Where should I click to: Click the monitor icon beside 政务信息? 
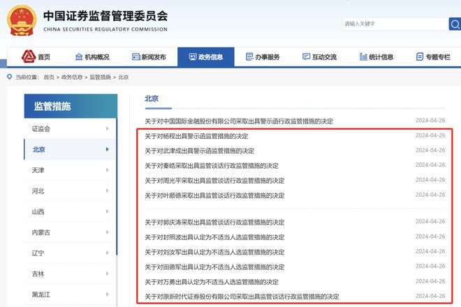pos(193,57)
